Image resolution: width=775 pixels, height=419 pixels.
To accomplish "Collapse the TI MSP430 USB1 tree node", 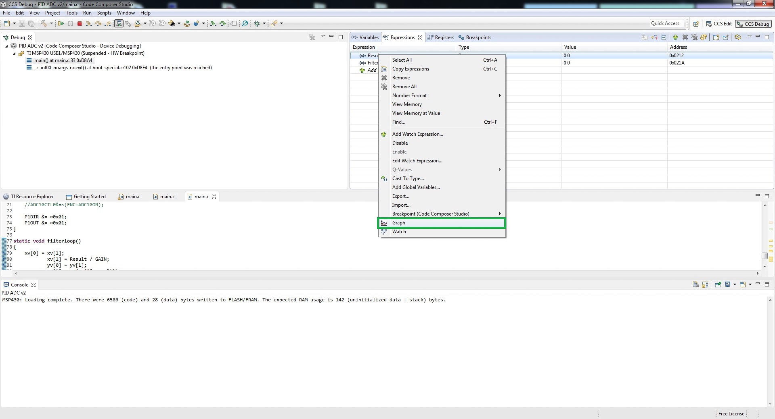I will tap(14, 54).
